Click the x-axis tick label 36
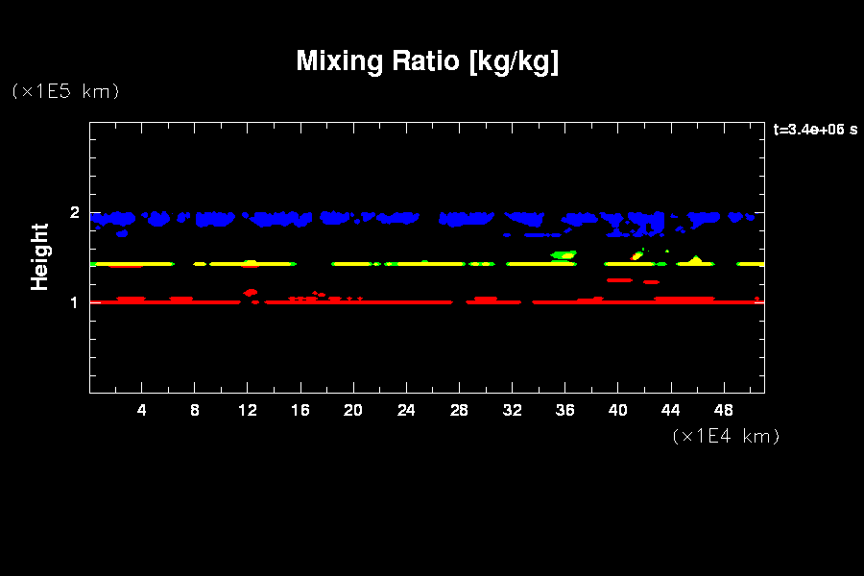 coord(564,410)
